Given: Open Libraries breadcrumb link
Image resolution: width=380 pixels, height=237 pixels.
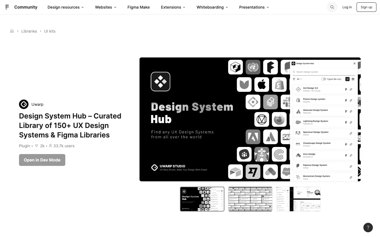Looking at the screenshot, I should click(29, 31).
